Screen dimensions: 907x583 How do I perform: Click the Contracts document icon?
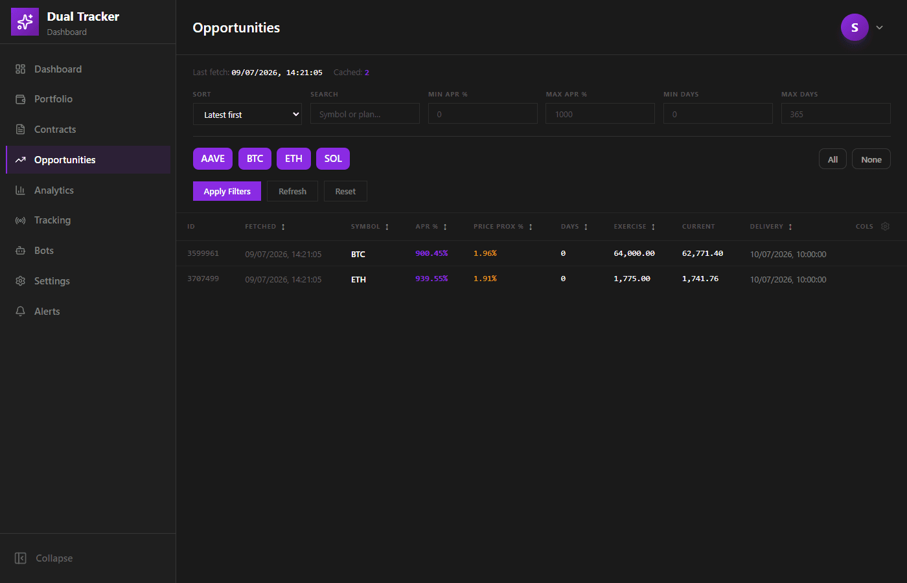[x=20, y=130]
